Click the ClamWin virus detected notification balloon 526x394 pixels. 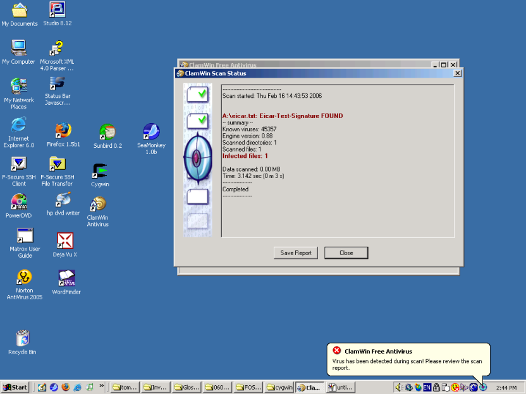(408, 361)
